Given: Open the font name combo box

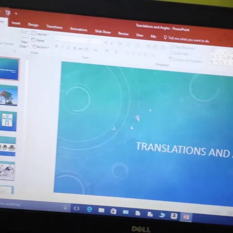Looking at the screenshot, I should click(72, 39).
